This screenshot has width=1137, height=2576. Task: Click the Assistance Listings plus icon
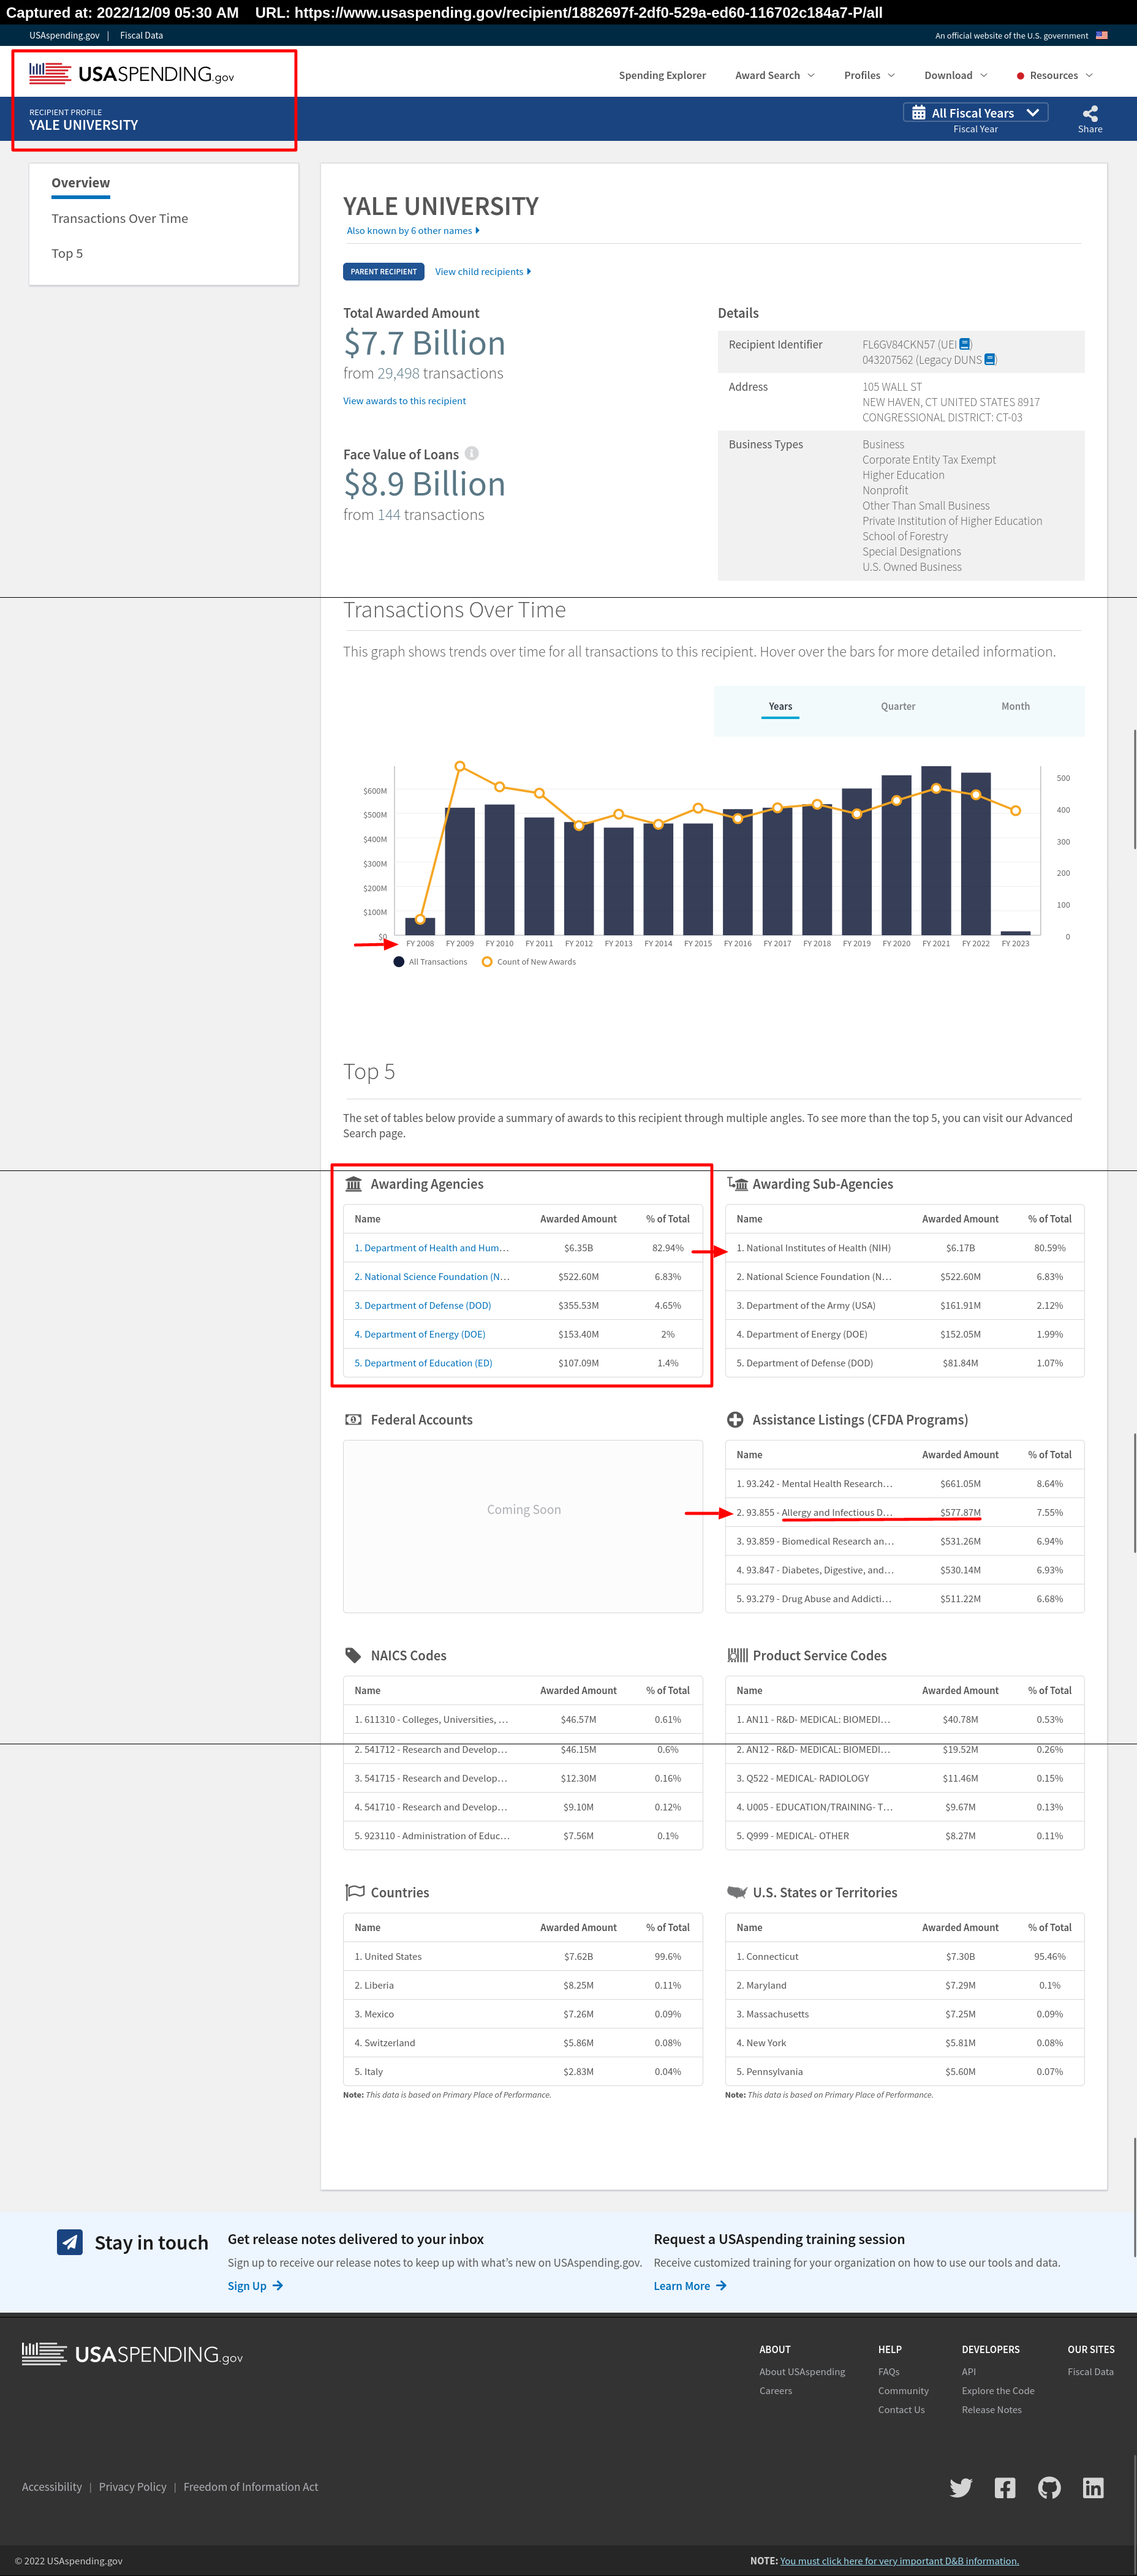[x=735, y=1420]
